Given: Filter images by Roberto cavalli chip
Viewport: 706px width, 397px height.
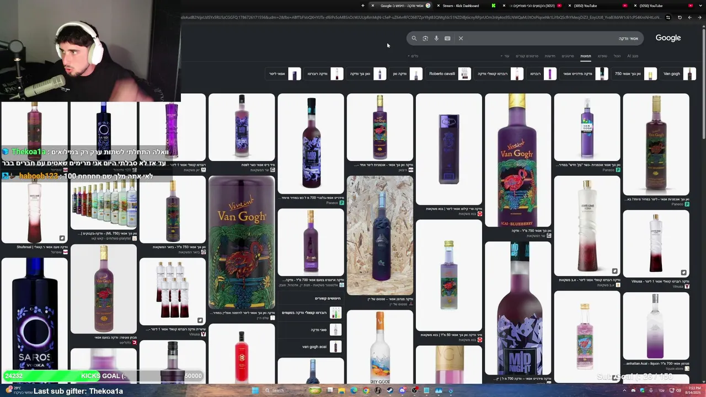Looking at the screenshot, I should (x=449, y=74).
